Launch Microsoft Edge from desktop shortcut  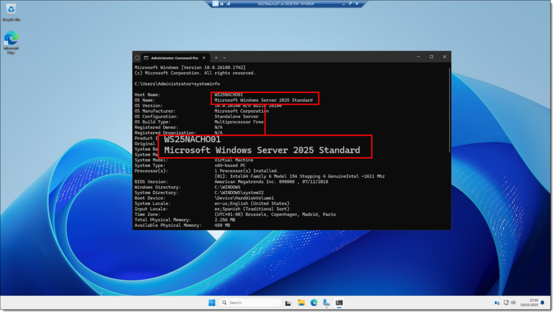(x=11, y=43)
